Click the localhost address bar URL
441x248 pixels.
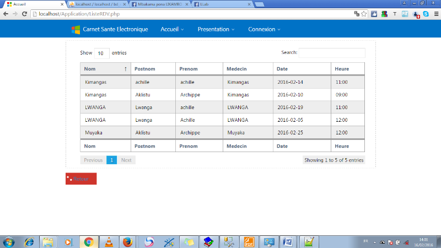tap(79, 14)
